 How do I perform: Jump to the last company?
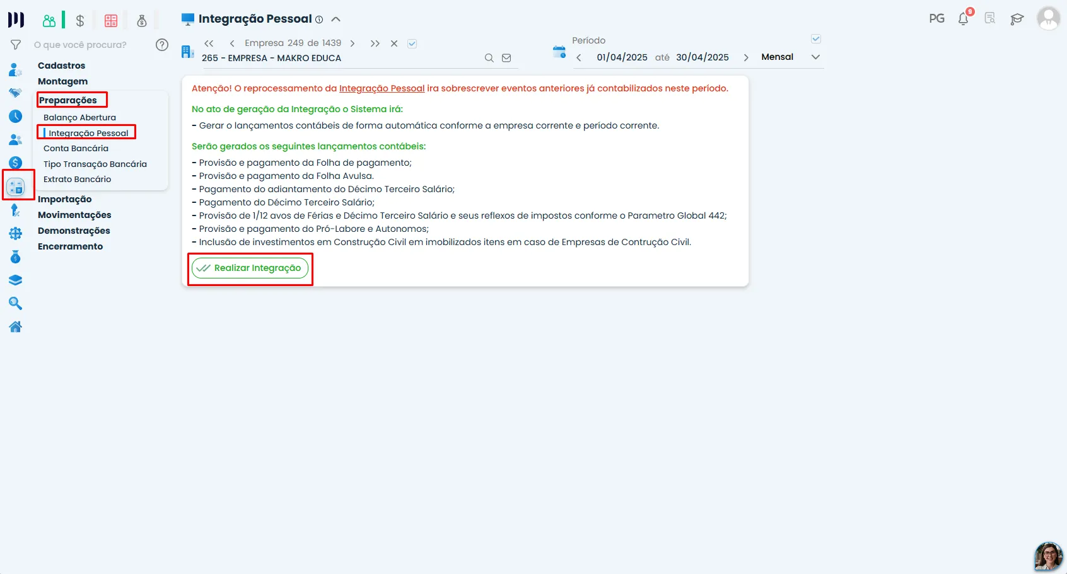pos(375,43)
